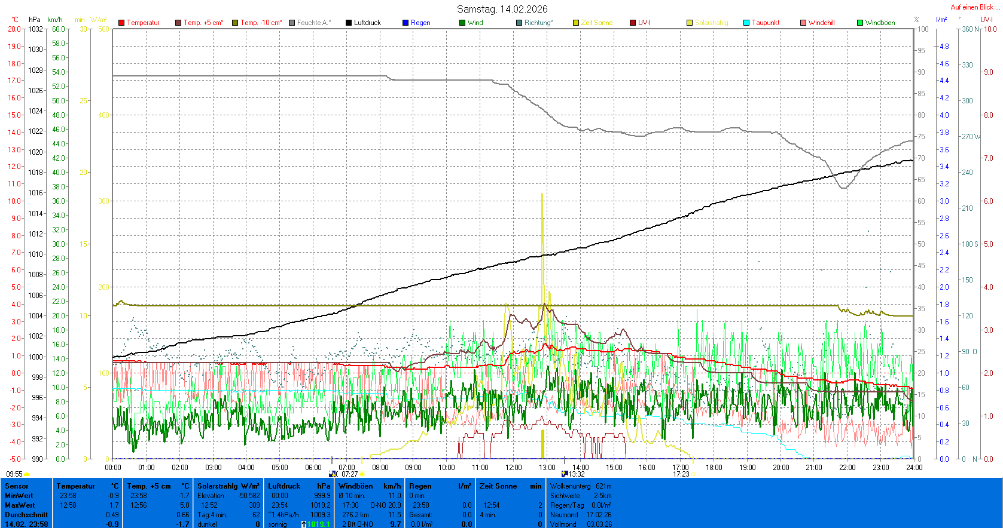Click the 'Windchill' legend label
Screen dimensions: 1003x528
tap(821, 23)
